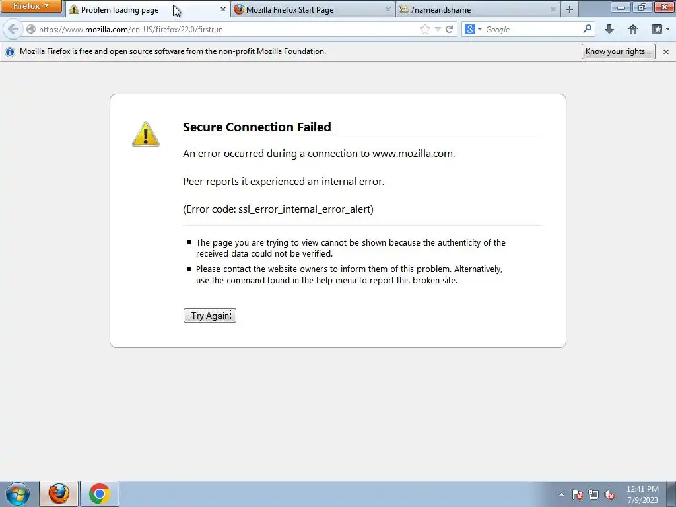
Task: Dismiss the Mozilla info notification bar
Action: pyautogui.click(x=665, y=51)
